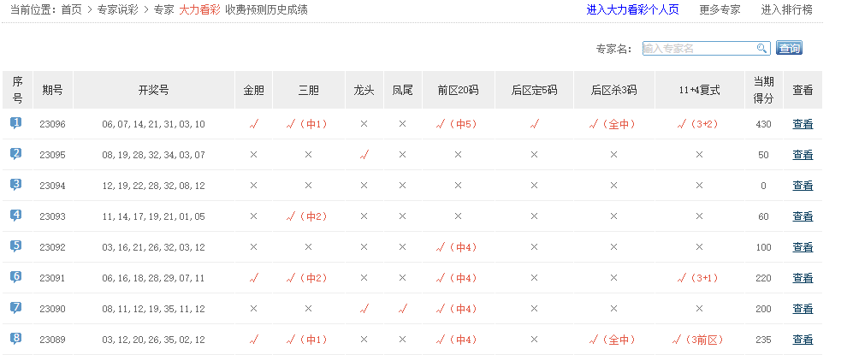Viewport: 853px width, 355px height.
Task: View details of period 23089
Action: tap(803, 340)
